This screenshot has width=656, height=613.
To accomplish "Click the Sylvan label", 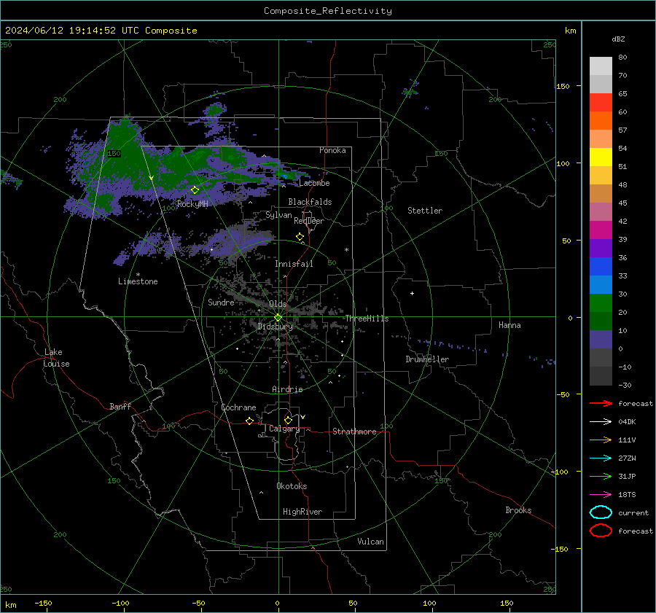I will 278,215.
